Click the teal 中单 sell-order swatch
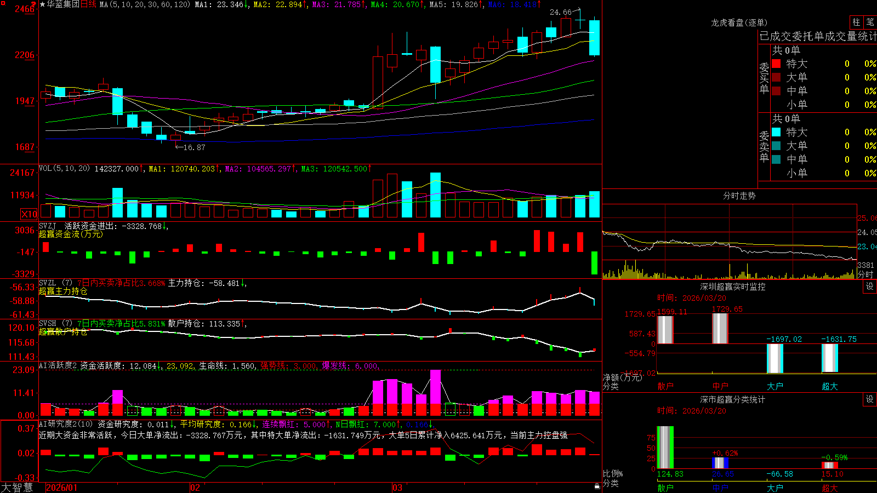The height and width of the screenshot is (493, 877). pyautogui.click(x=776, y=159)
